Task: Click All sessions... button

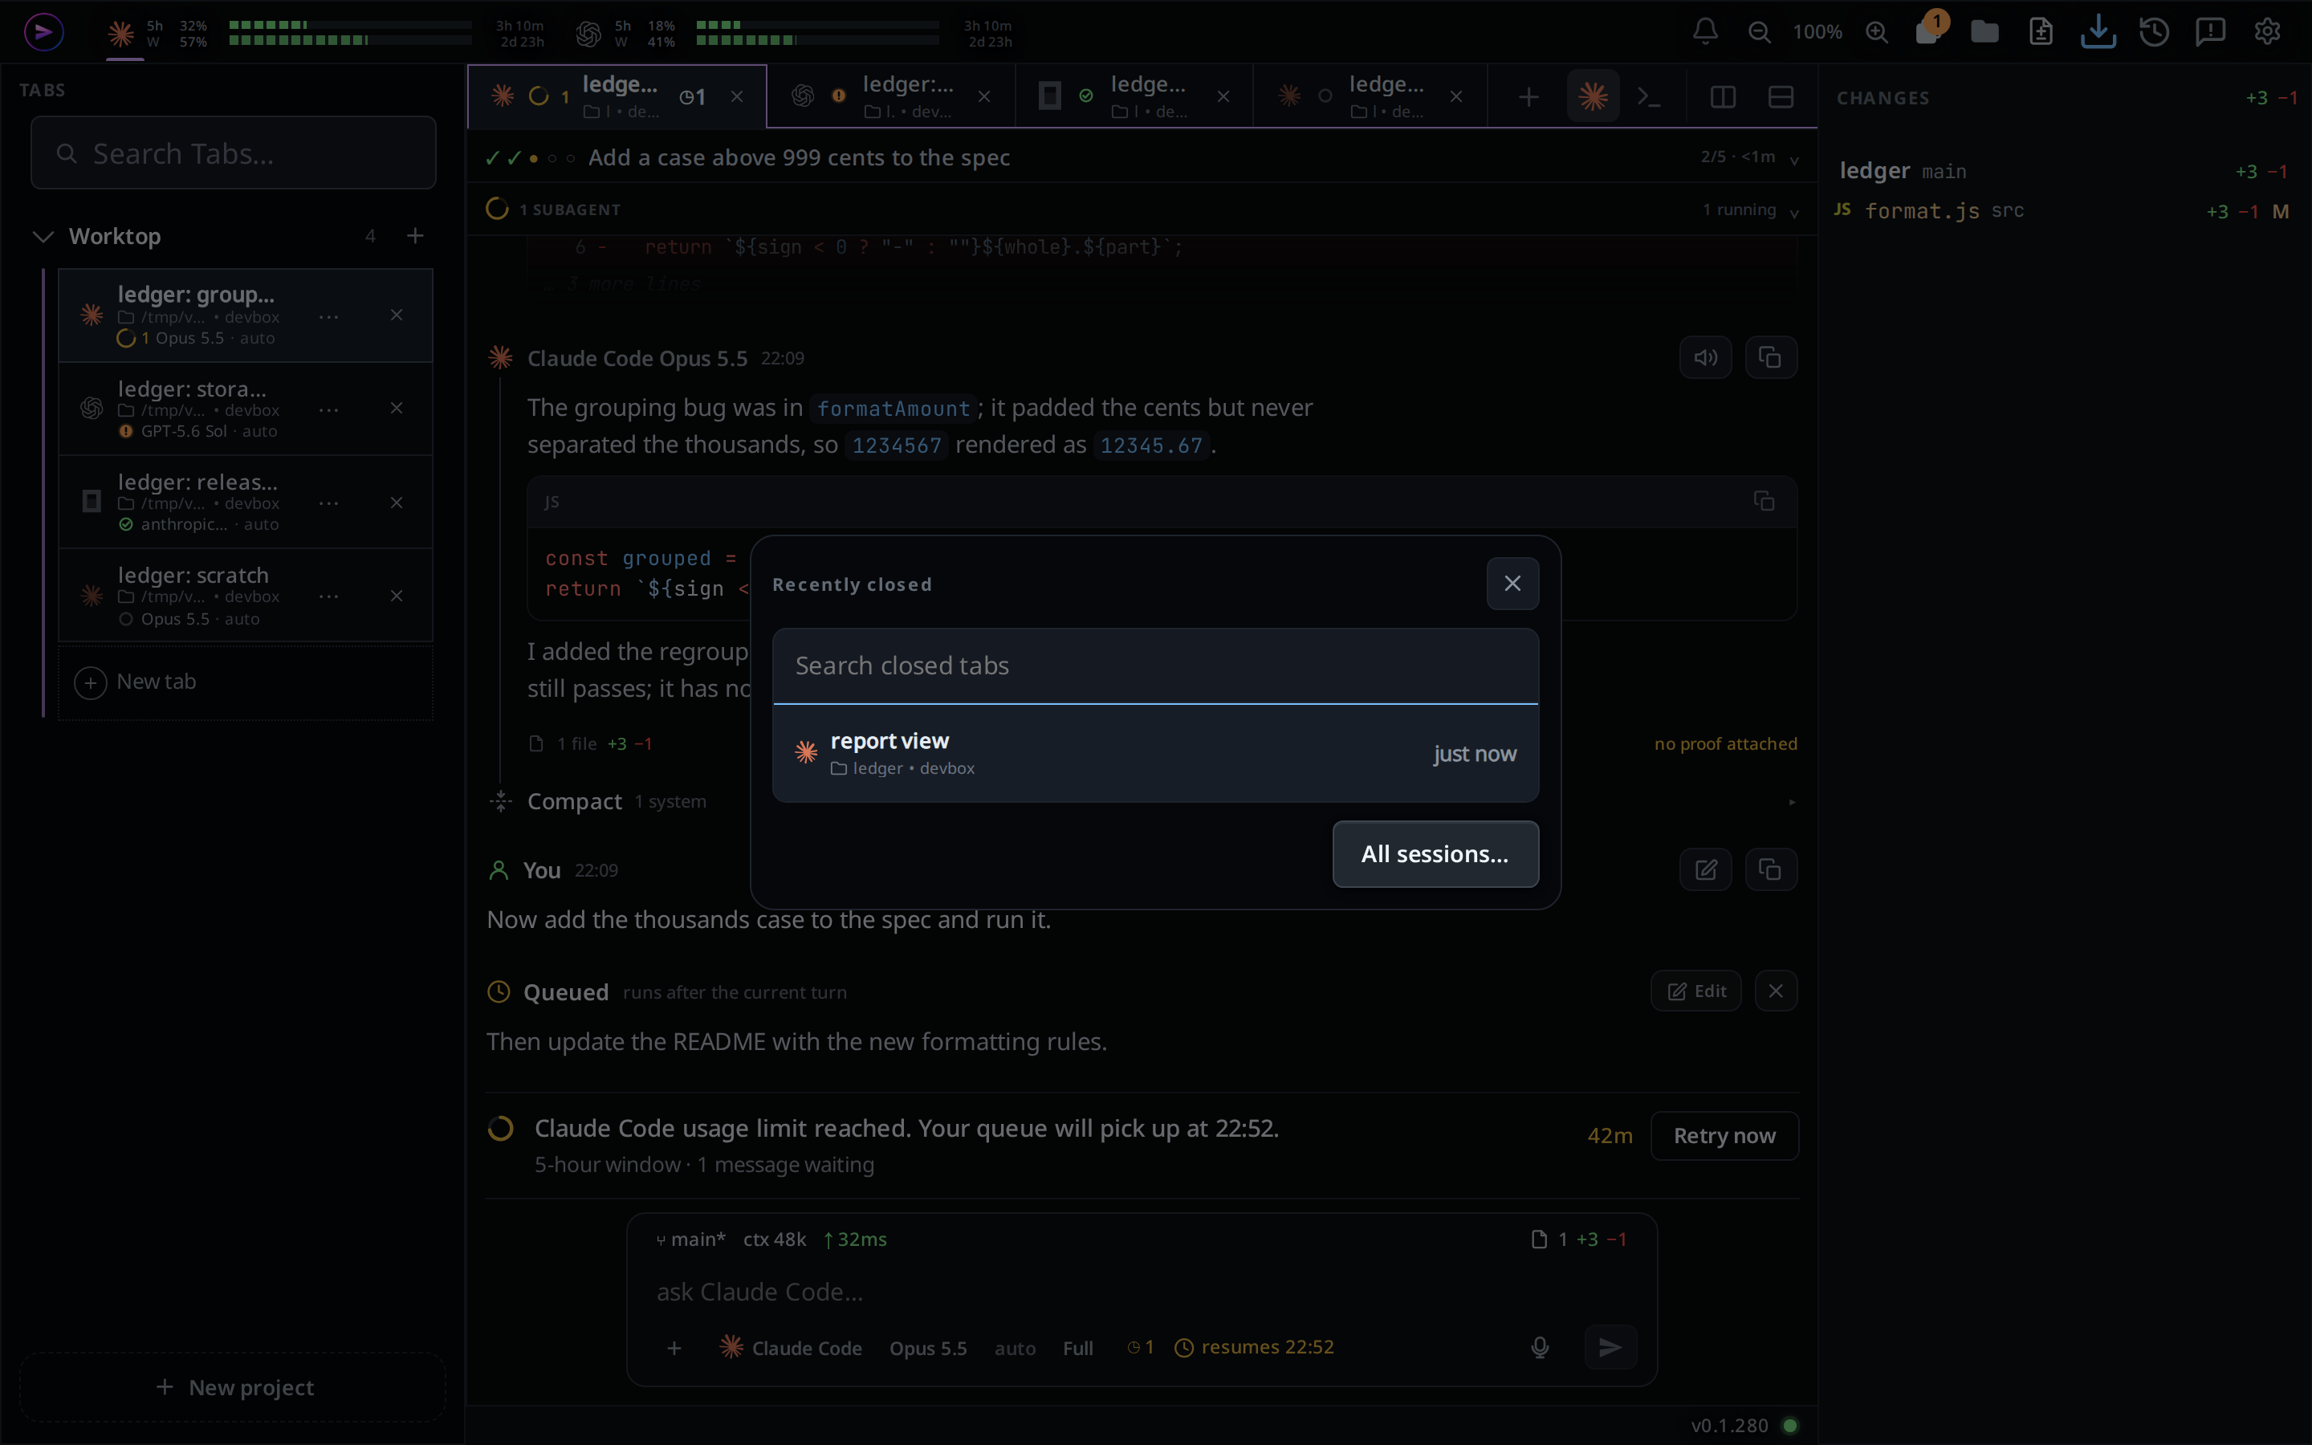Action: tap(1435, 854)
